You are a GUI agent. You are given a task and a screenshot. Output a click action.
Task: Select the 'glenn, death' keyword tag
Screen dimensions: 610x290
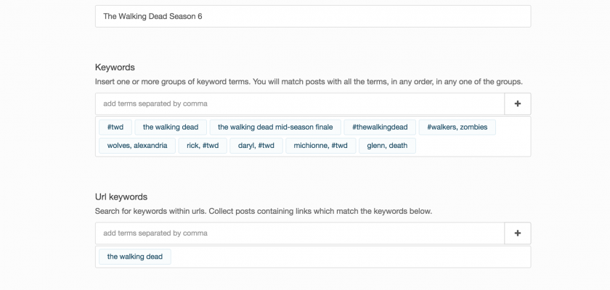click(x=387, y=146)
